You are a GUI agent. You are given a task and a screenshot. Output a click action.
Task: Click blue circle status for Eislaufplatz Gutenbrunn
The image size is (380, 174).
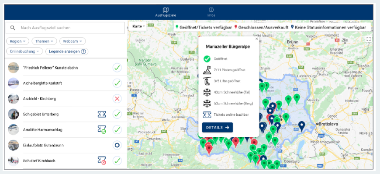pyautogui.click(x=117, y=145)
